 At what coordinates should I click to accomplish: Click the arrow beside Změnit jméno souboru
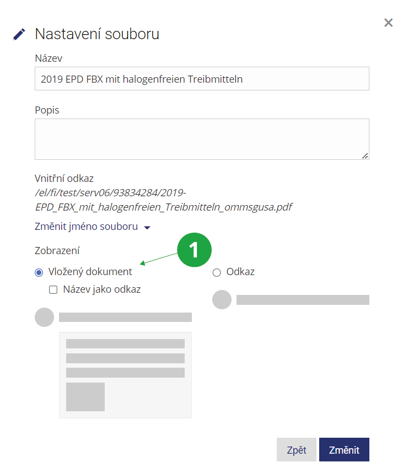[147, 228]
